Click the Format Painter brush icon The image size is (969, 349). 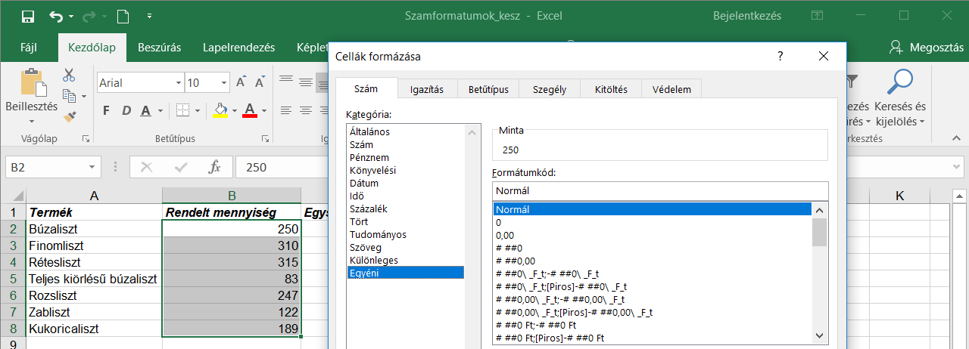click(x=70, y=116)
